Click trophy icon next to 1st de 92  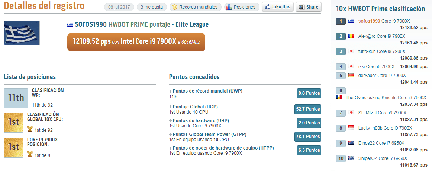tap(30, 129)
